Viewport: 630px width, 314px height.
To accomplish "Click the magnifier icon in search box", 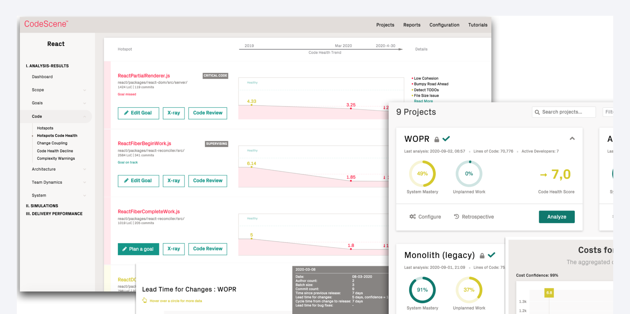I will 537,112.
